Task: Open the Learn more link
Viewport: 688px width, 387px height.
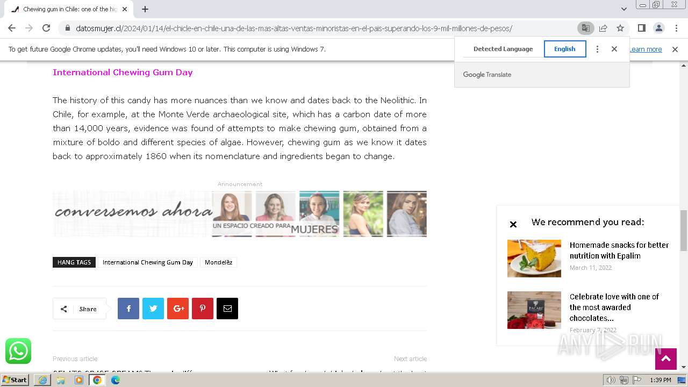Action: [646, 49]
